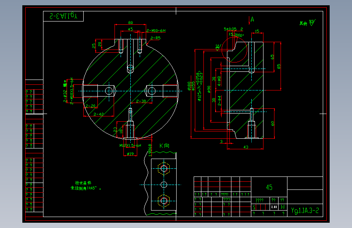Click the 2-M18X1.5-6H thread annotation

click(x=71, y=91)
